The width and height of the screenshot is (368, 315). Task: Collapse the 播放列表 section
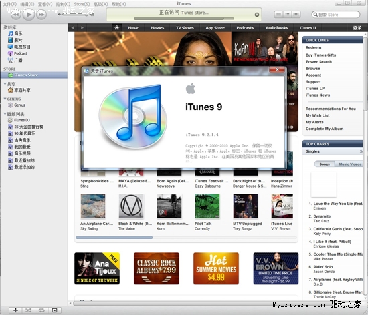point(5,114)
